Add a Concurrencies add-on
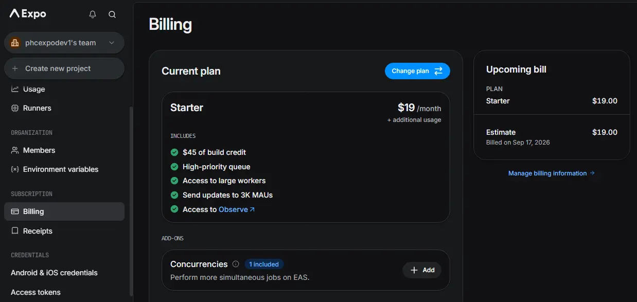 [422, 270]
